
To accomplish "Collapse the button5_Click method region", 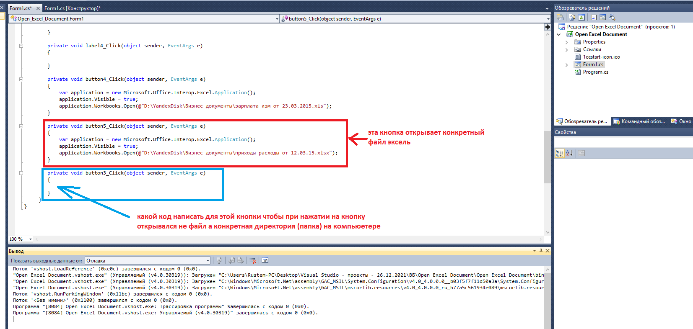I will point(21,126).
